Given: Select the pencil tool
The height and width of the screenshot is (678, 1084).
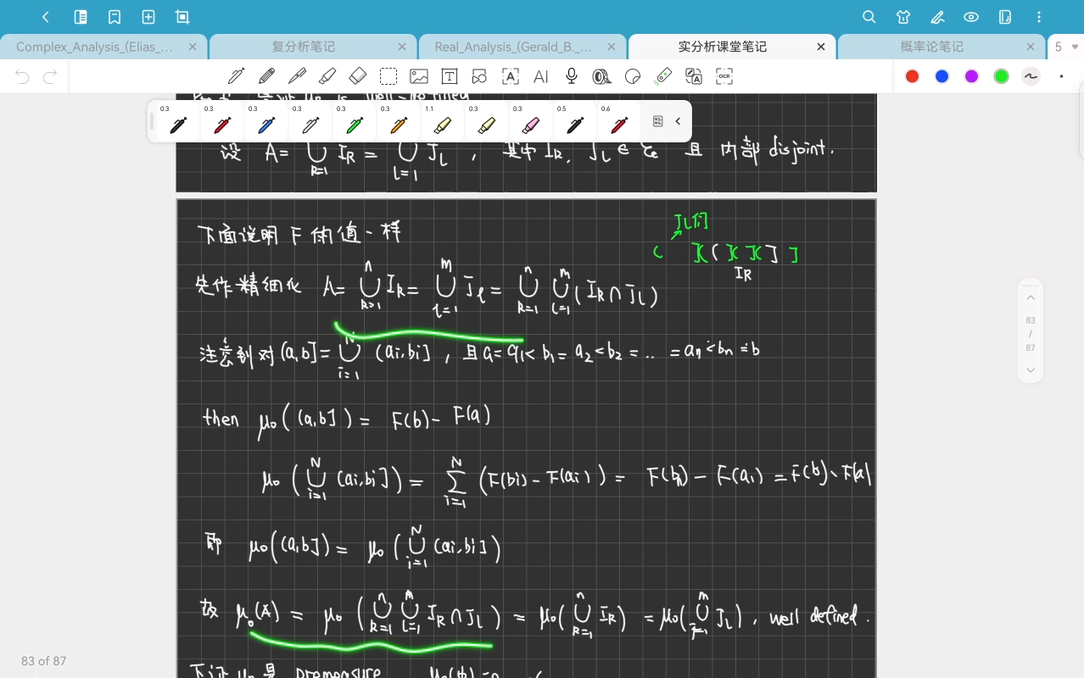Looking at the screenshot, I should [266, 76].
